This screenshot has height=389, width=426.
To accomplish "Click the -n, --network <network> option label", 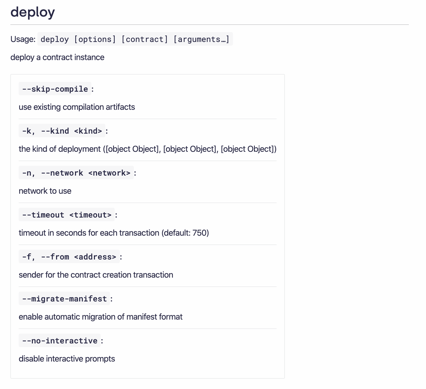I will click(x=76, y=173).
